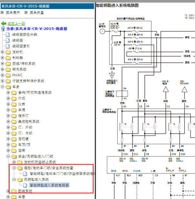Viewport: 195px width, 199px height.
Task: Collapse the 安全/无钥匙进入/门锁 node
Action: [8, 156]
